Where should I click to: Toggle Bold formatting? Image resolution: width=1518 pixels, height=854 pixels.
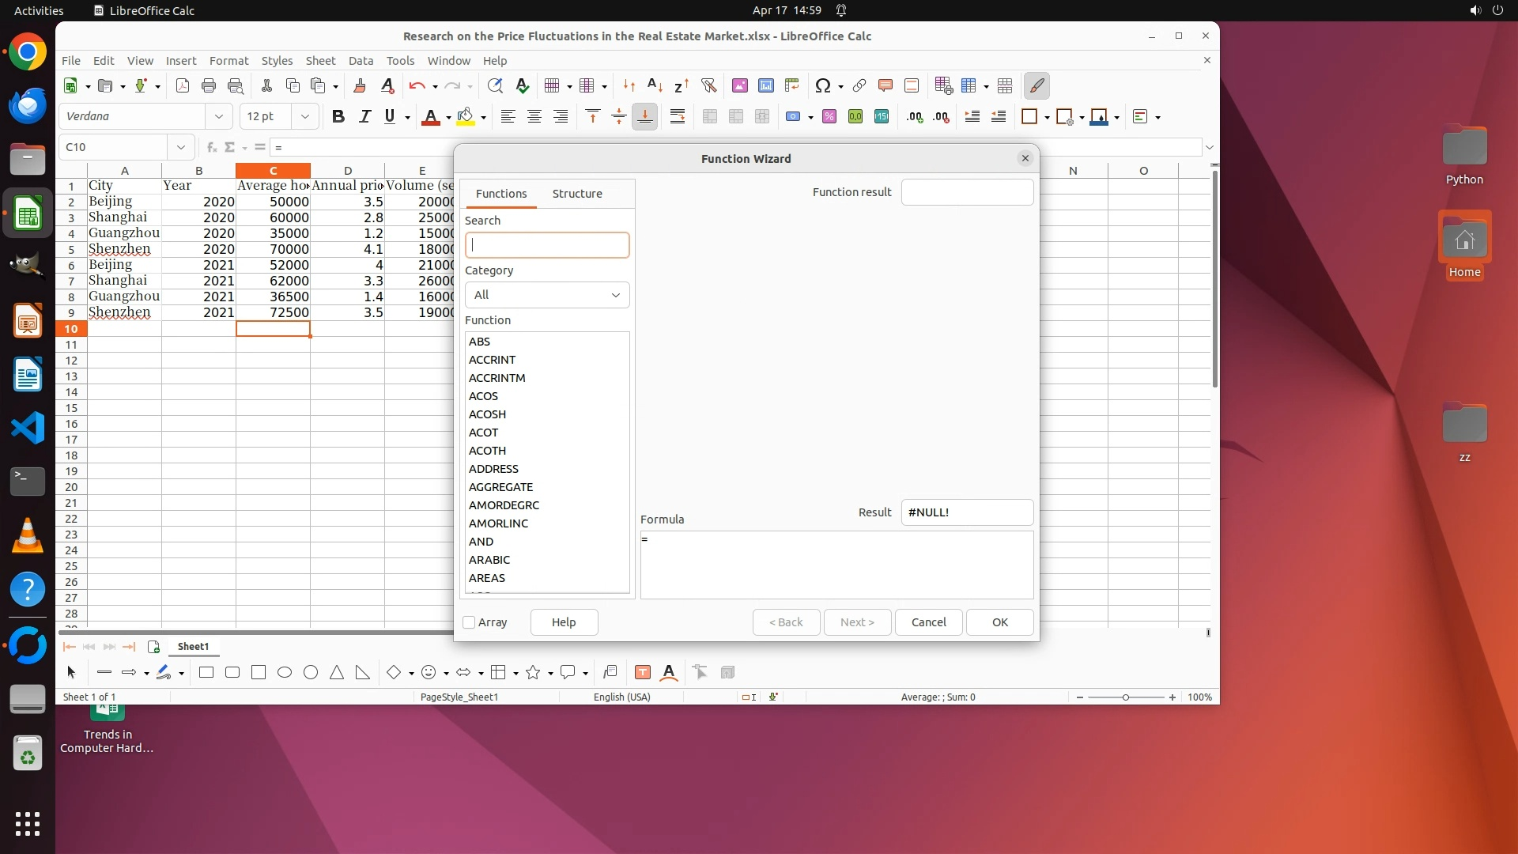tap(338, 117)
